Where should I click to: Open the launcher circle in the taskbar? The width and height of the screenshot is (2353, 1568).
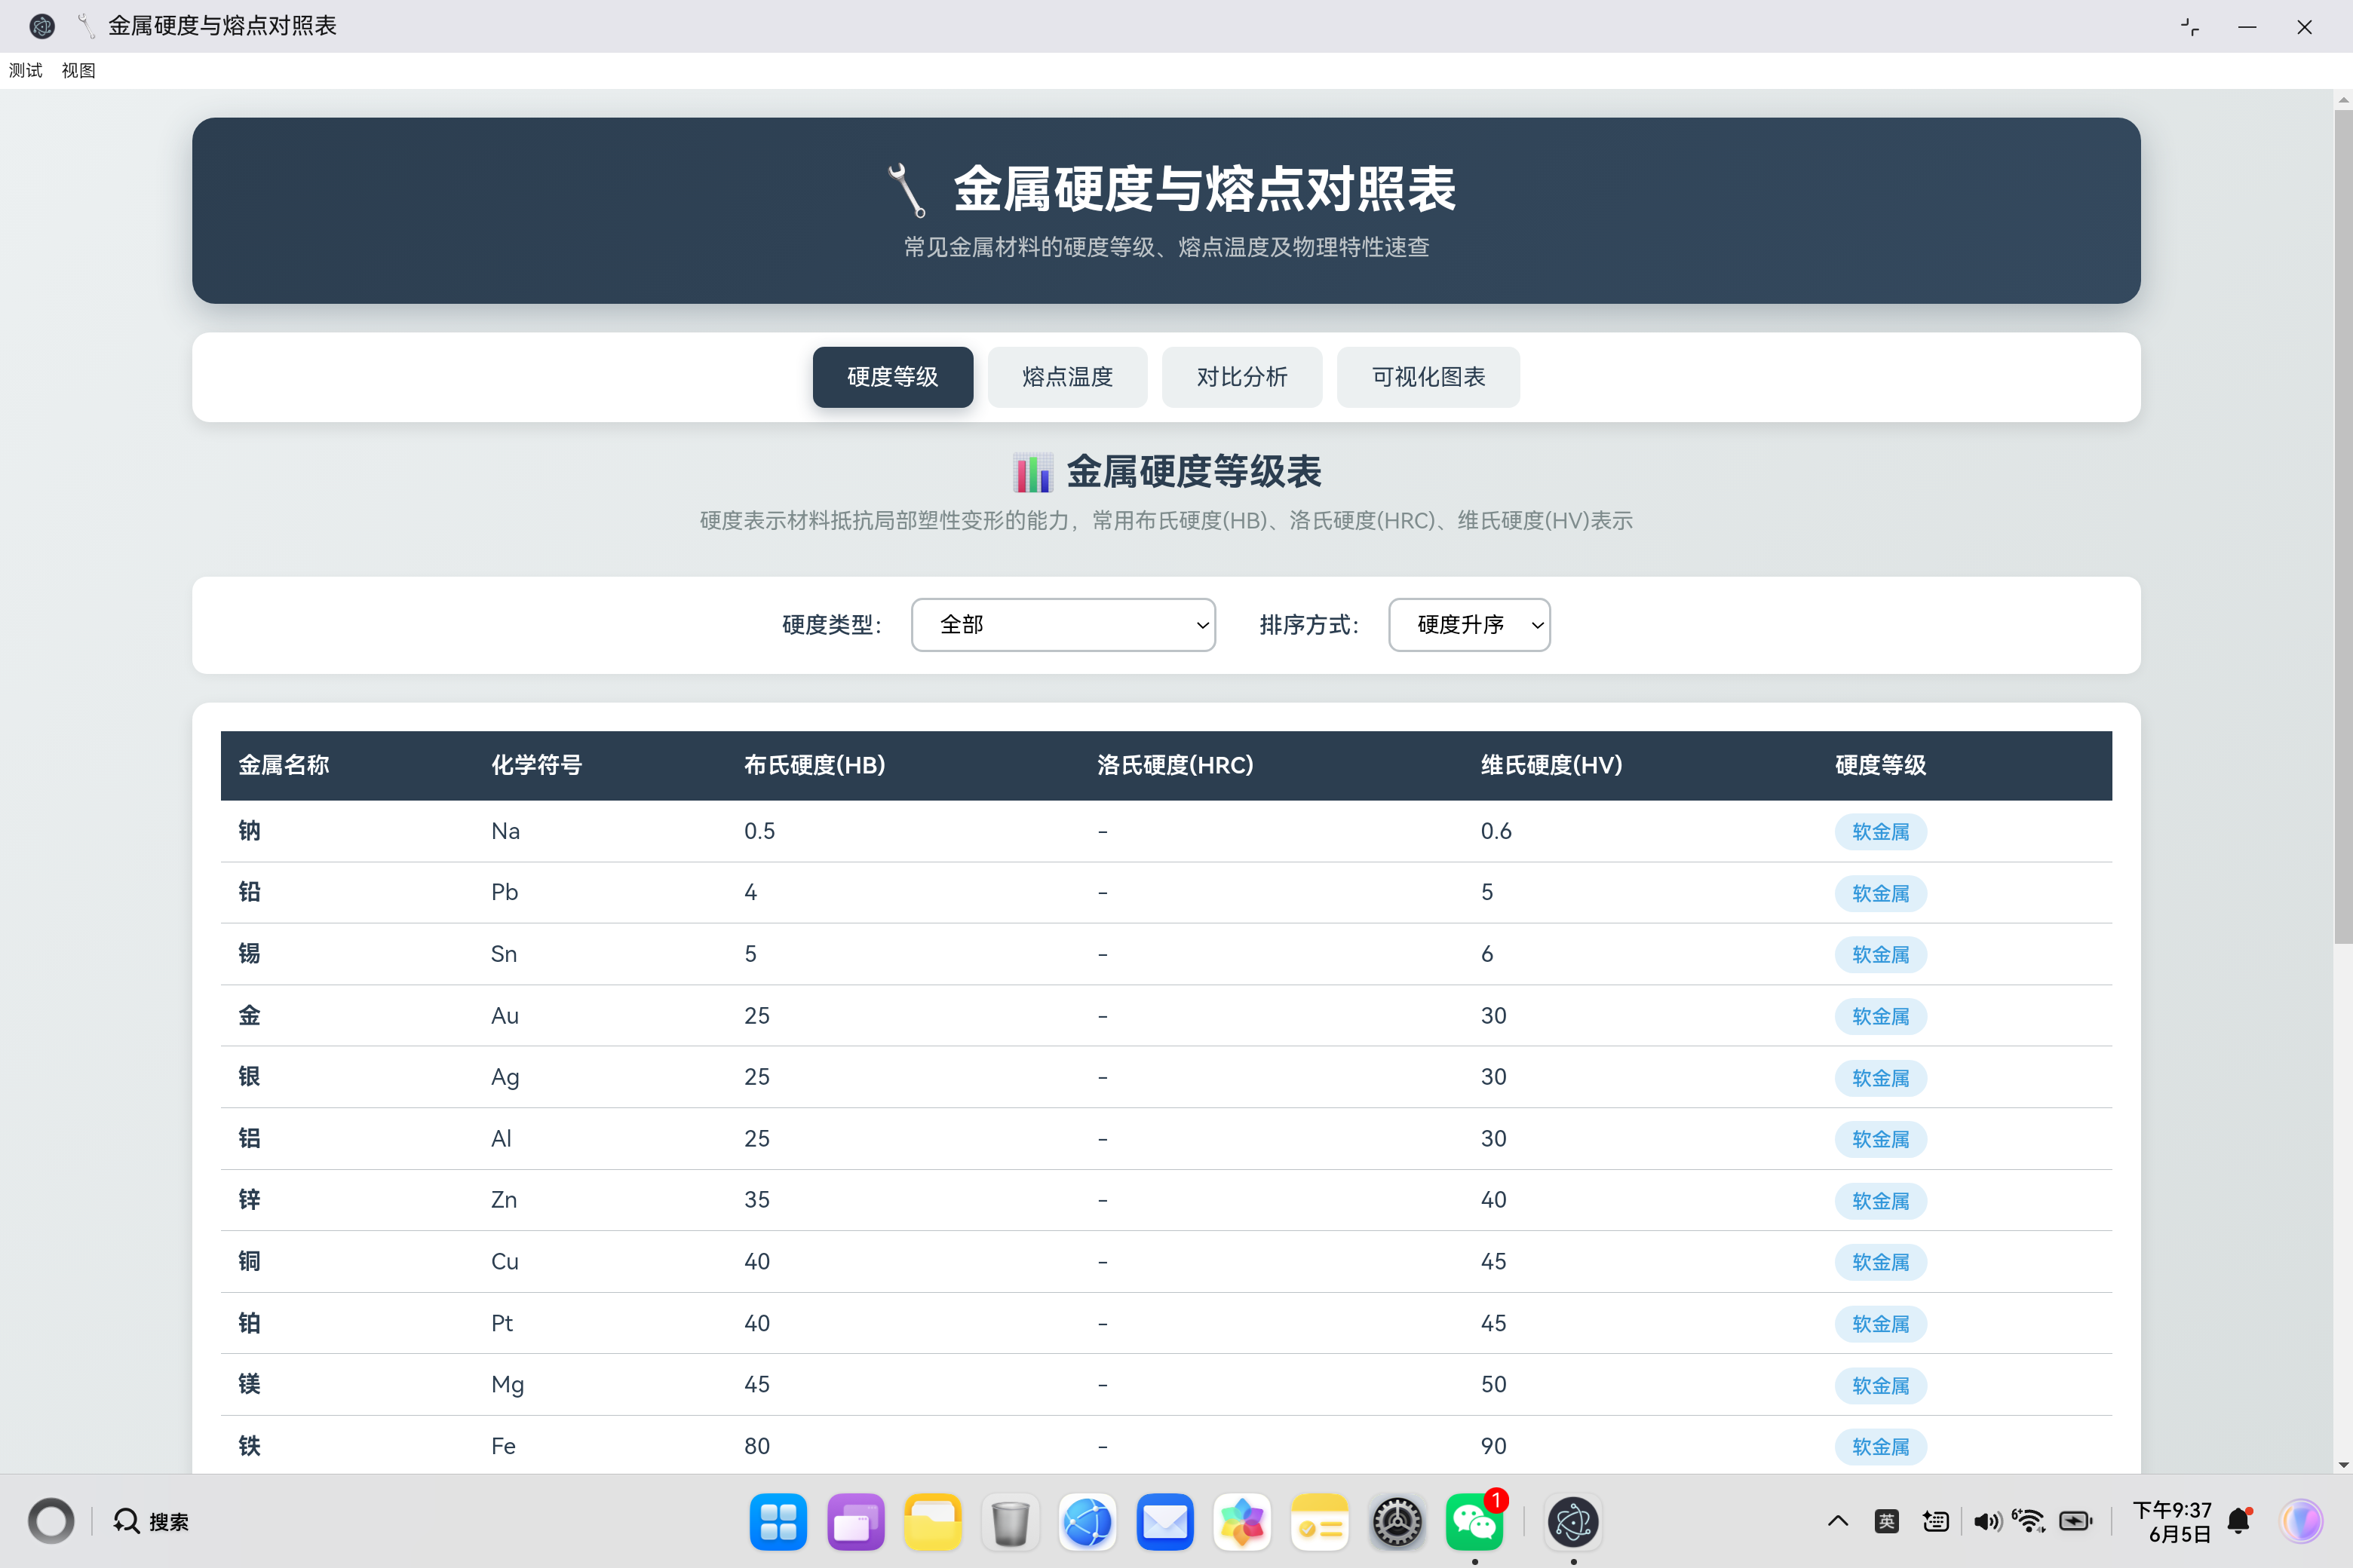[51, 1521]
